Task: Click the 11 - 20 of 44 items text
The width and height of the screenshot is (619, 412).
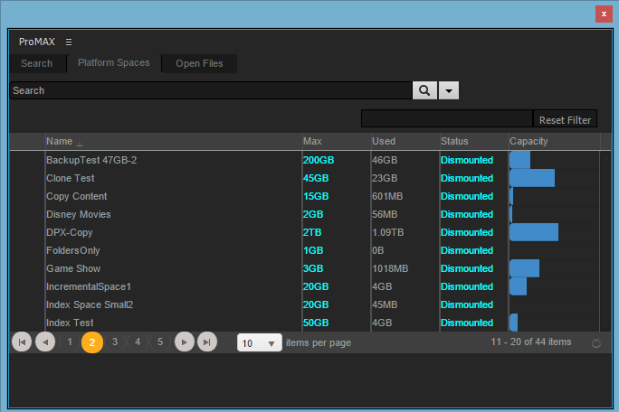Action: coord(531,342)
